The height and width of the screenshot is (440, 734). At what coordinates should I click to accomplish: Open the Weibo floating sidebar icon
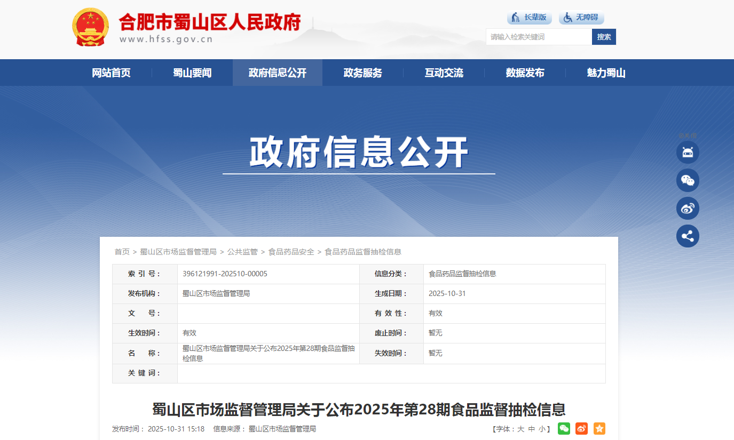pos(688,208)
